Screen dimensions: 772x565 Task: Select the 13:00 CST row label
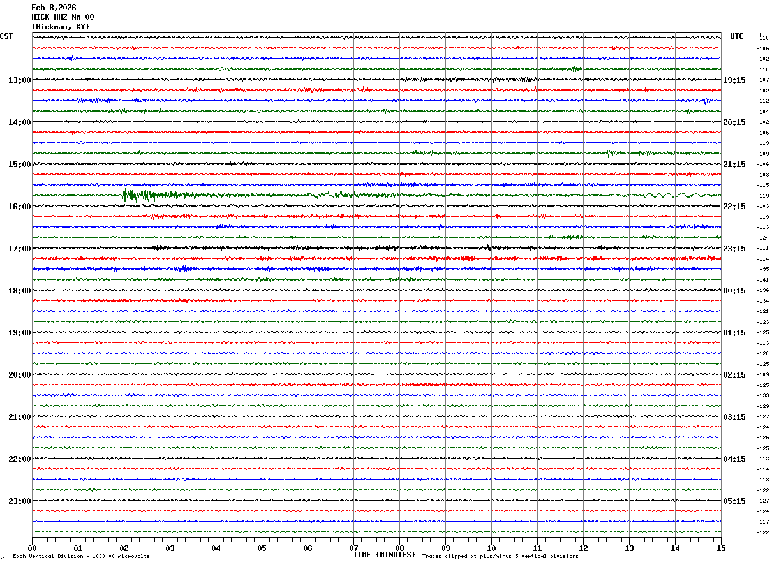(x=19, y=80)
